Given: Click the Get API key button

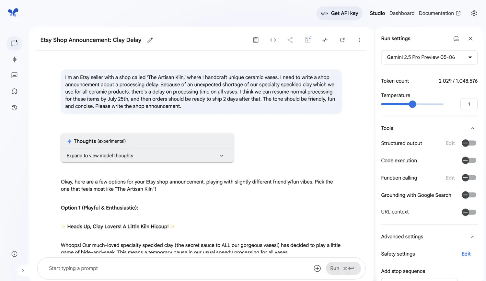Looking at the screenshot, I should (x=340, y=13).
